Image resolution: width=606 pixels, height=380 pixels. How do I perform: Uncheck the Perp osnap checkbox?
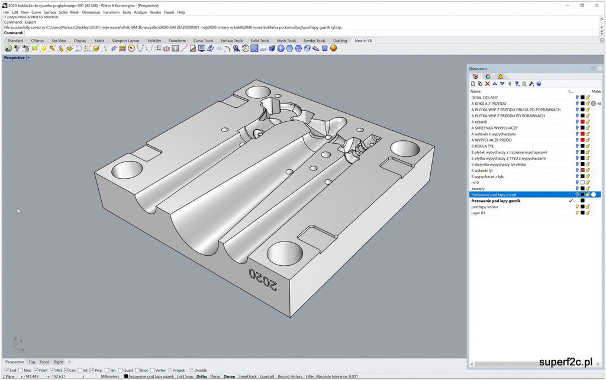[x=92, y=371]
